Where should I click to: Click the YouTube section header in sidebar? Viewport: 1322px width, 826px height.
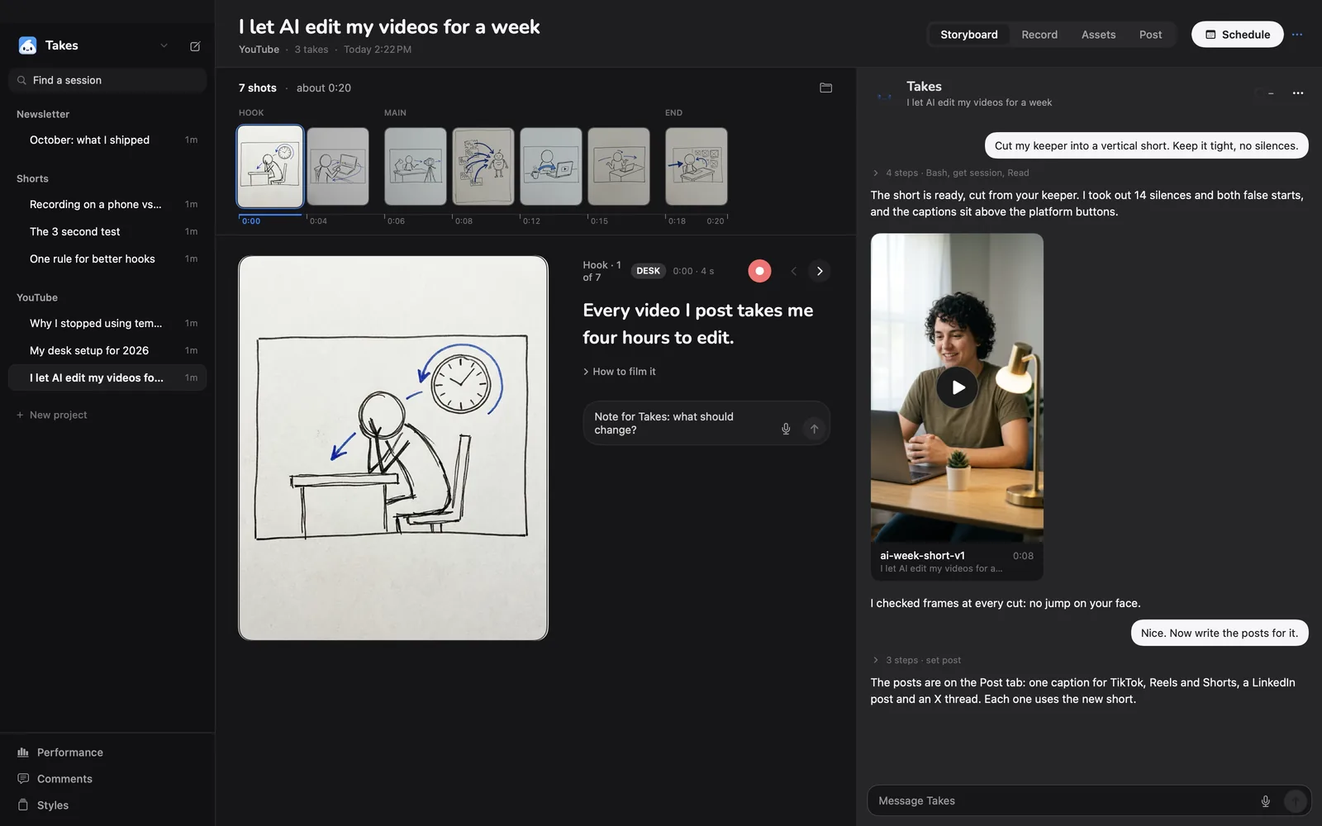point(37,297)
